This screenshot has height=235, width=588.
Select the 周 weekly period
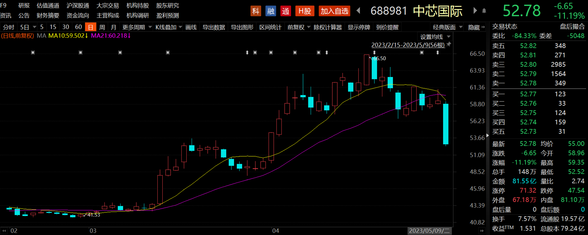coord(102,27)
